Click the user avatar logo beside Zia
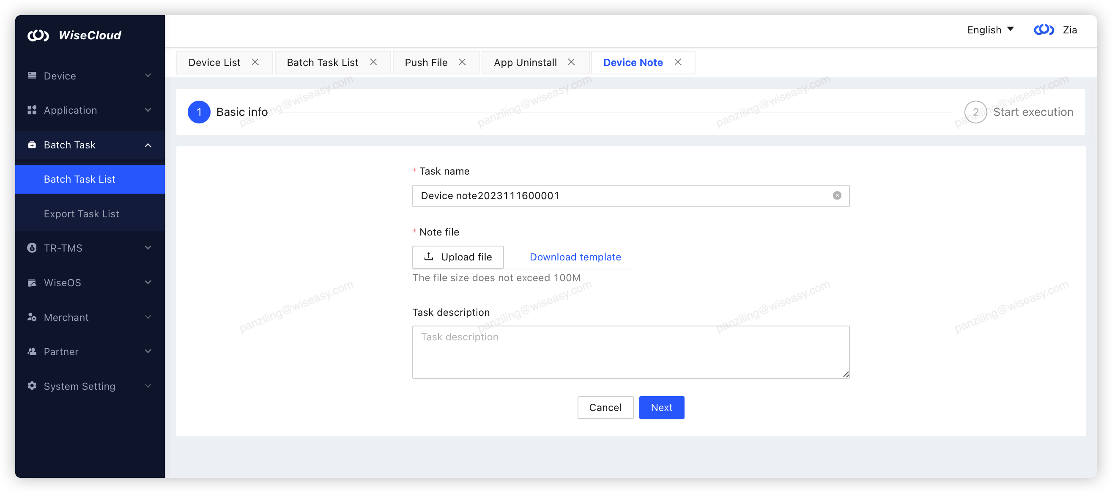This screenshot has height=493, width=1112. tap(1044, 30)
